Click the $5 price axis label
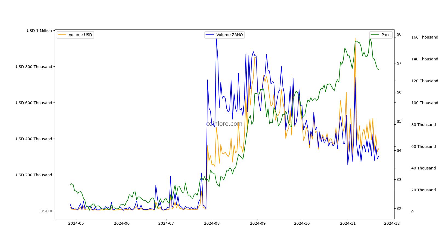Viewport: 438px width, 246px height. tap(399, 121)
